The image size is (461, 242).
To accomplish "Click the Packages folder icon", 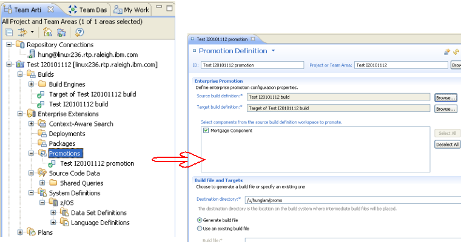I will click(42, 144).
